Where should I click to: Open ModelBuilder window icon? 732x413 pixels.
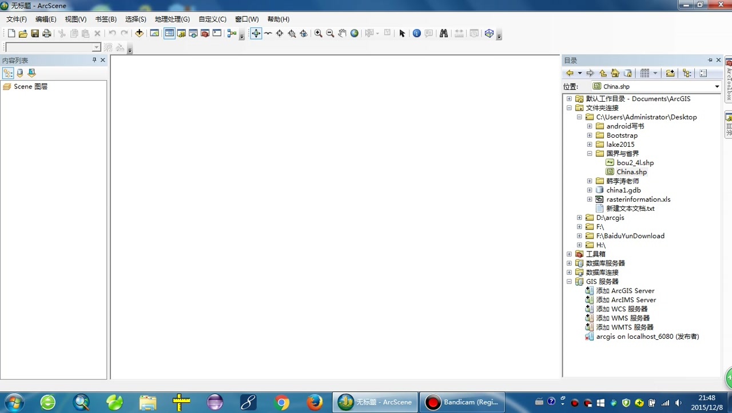232,33
